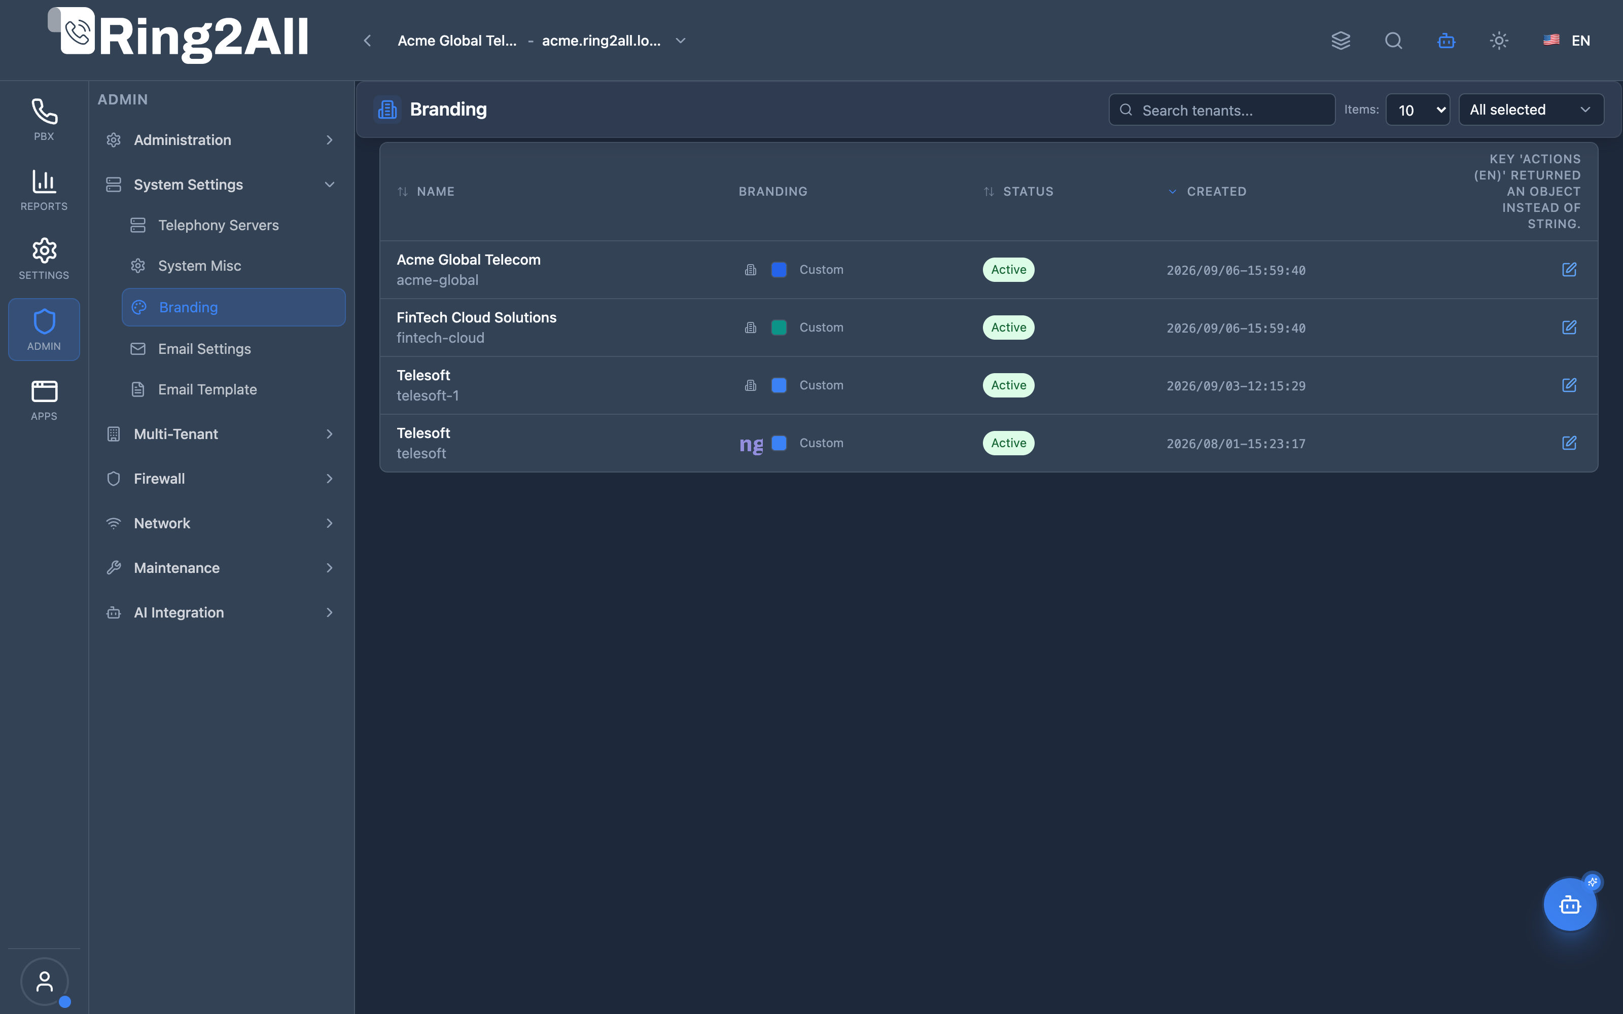Click the layers stack icon in header
The width and height of the screenshot is (1623, 1014).
[x=1340, y=41]
